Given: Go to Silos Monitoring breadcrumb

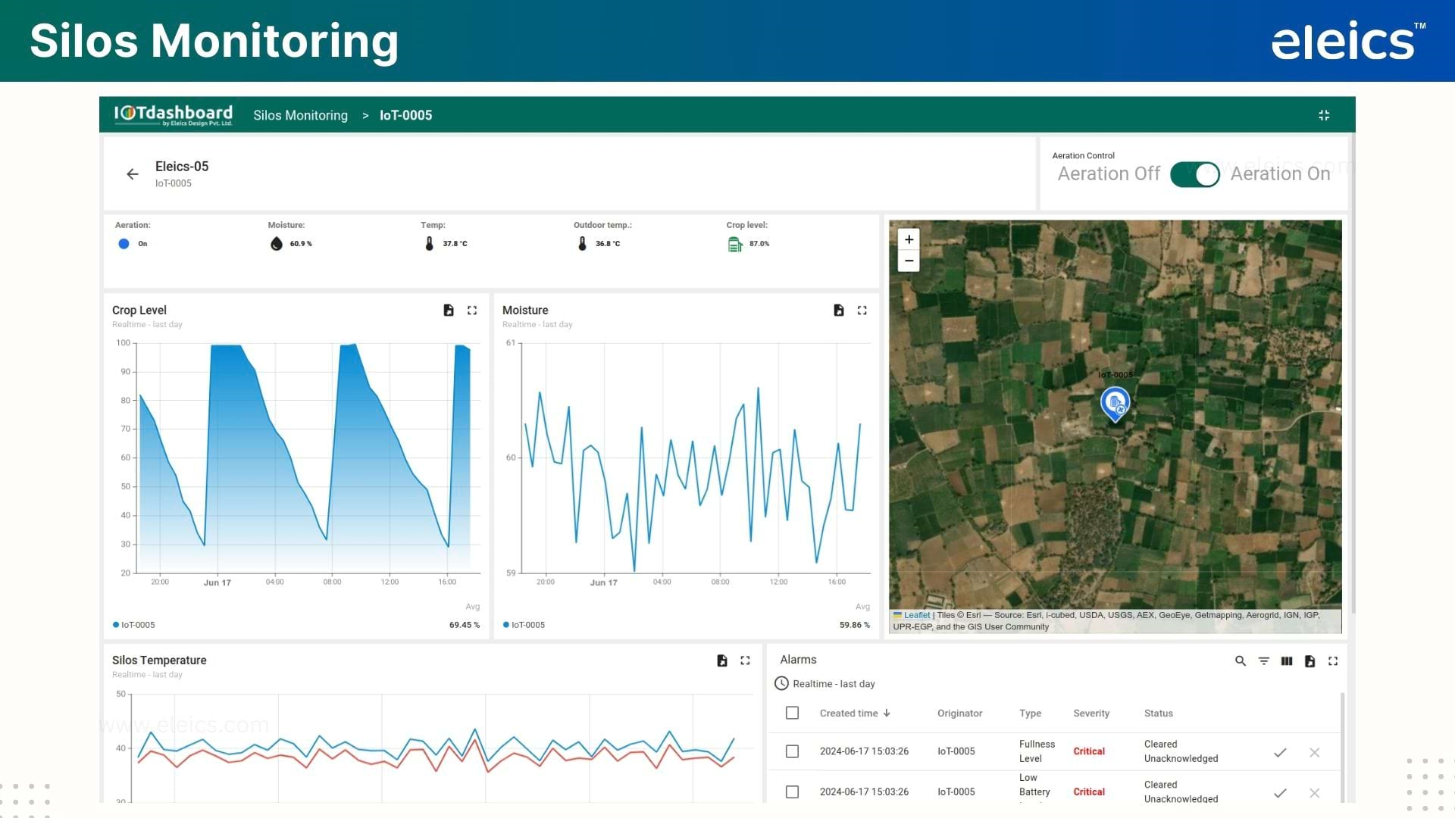Looking at the screenshot, I should point(300,115).
